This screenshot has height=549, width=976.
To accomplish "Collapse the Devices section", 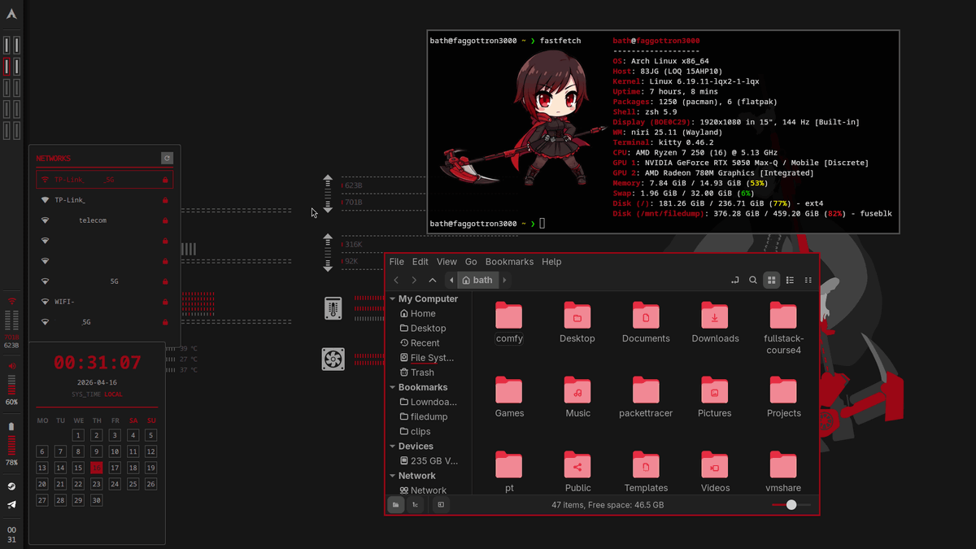I will (x=393, y=446).
